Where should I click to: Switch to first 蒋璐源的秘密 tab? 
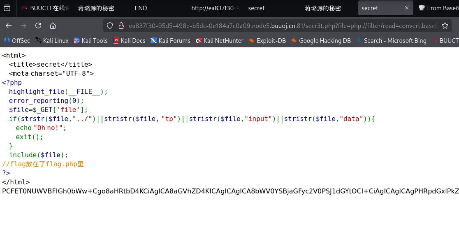(96, 8)
